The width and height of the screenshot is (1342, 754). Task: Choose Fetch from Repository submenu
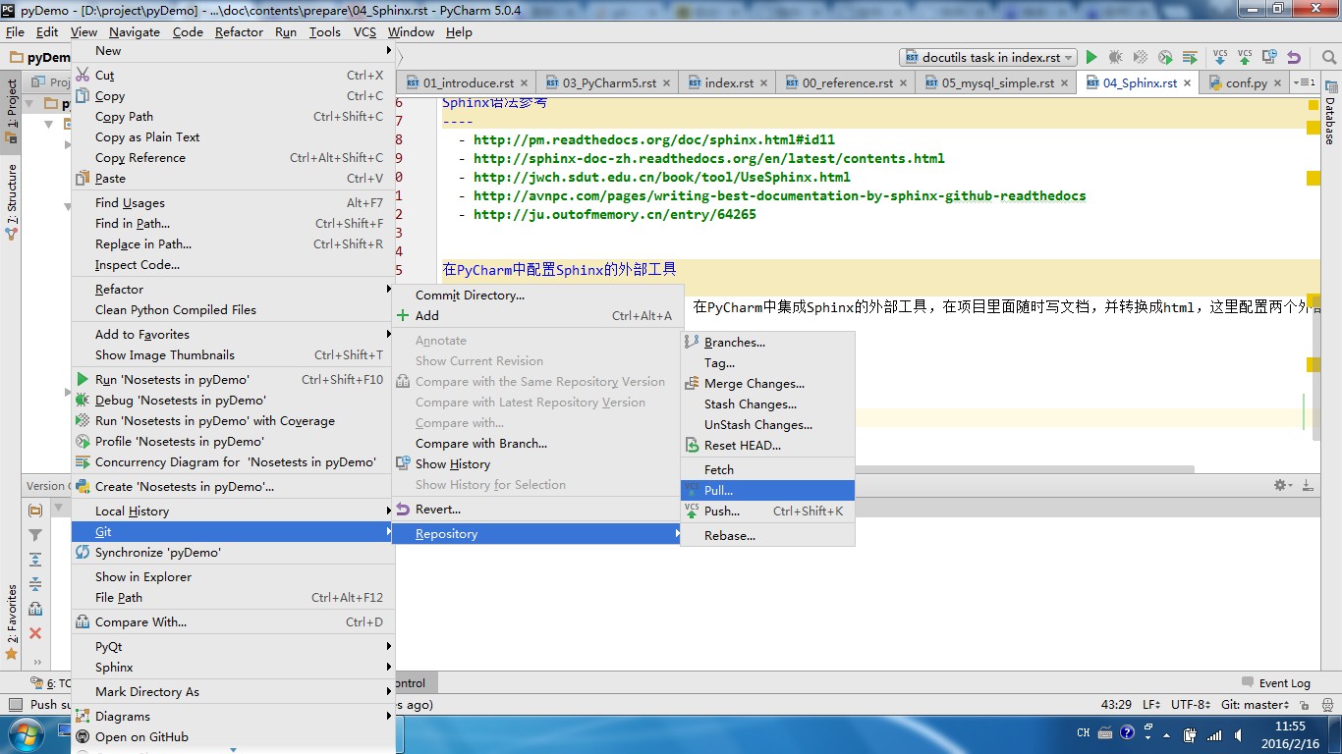click(767, 470)
